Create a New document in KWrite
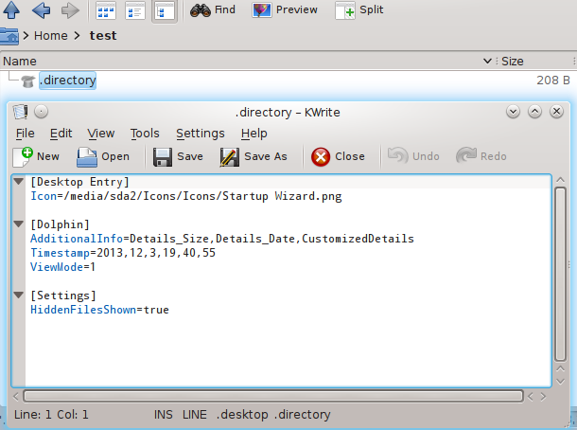The image size is (577, 430). (36, 156)
